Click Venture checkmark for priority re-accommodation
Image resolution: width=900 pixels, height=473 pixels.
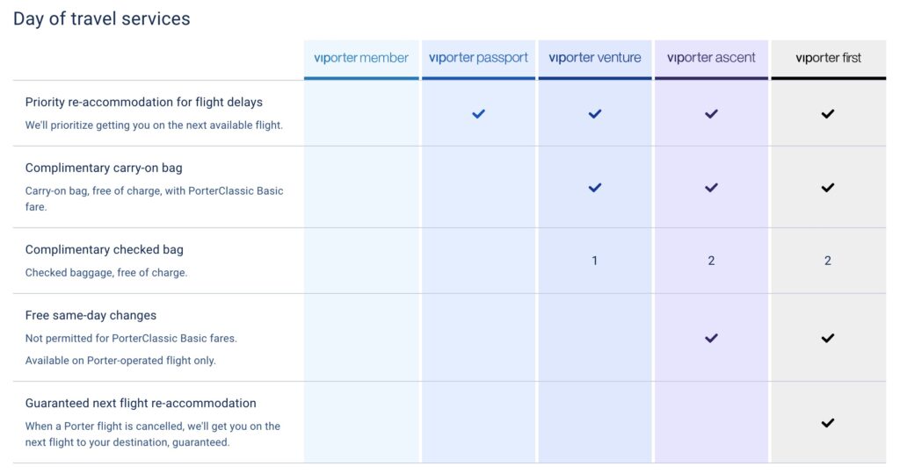tap(595, 114)
